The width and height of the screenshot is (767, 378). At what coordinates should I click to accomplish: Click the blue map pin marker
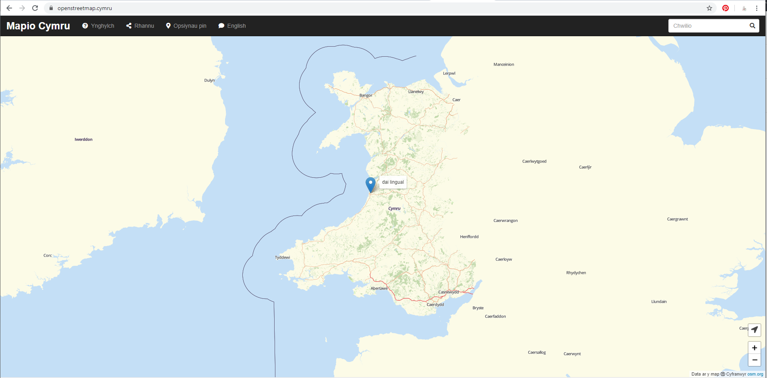[370, 184]
